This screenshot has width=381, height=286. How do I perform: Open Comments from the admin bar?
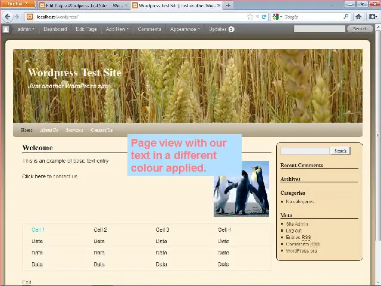pyautogui.click(x=149, y=29)
